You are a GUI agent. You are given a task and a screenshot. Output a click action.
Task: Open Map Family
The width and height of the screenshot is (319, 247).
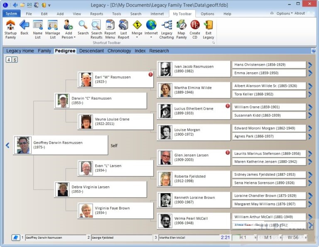[x=182, y=29]
